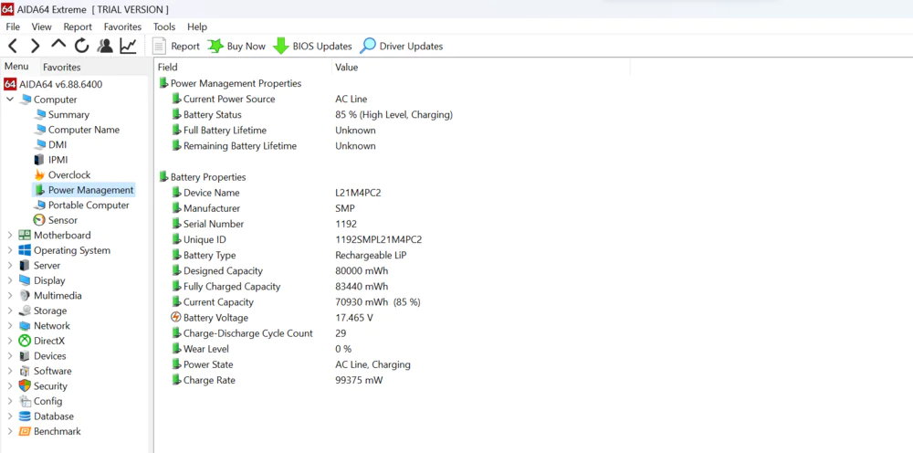The image size is (913, 453).
Task: Switch to the Menu tab in sidebar
Action: point(16,67)
